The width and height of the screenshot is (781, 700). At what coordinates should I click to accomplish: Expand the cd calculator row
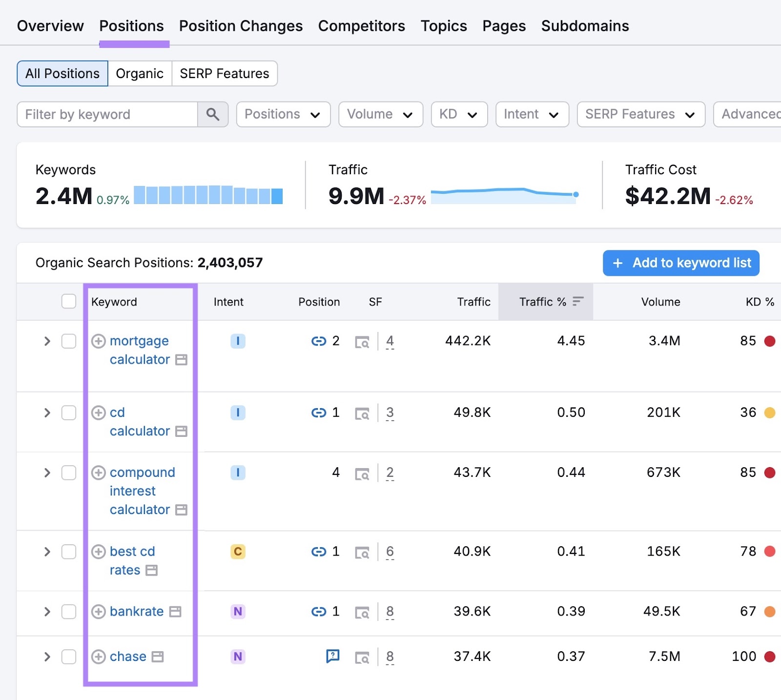click(47, 412)
